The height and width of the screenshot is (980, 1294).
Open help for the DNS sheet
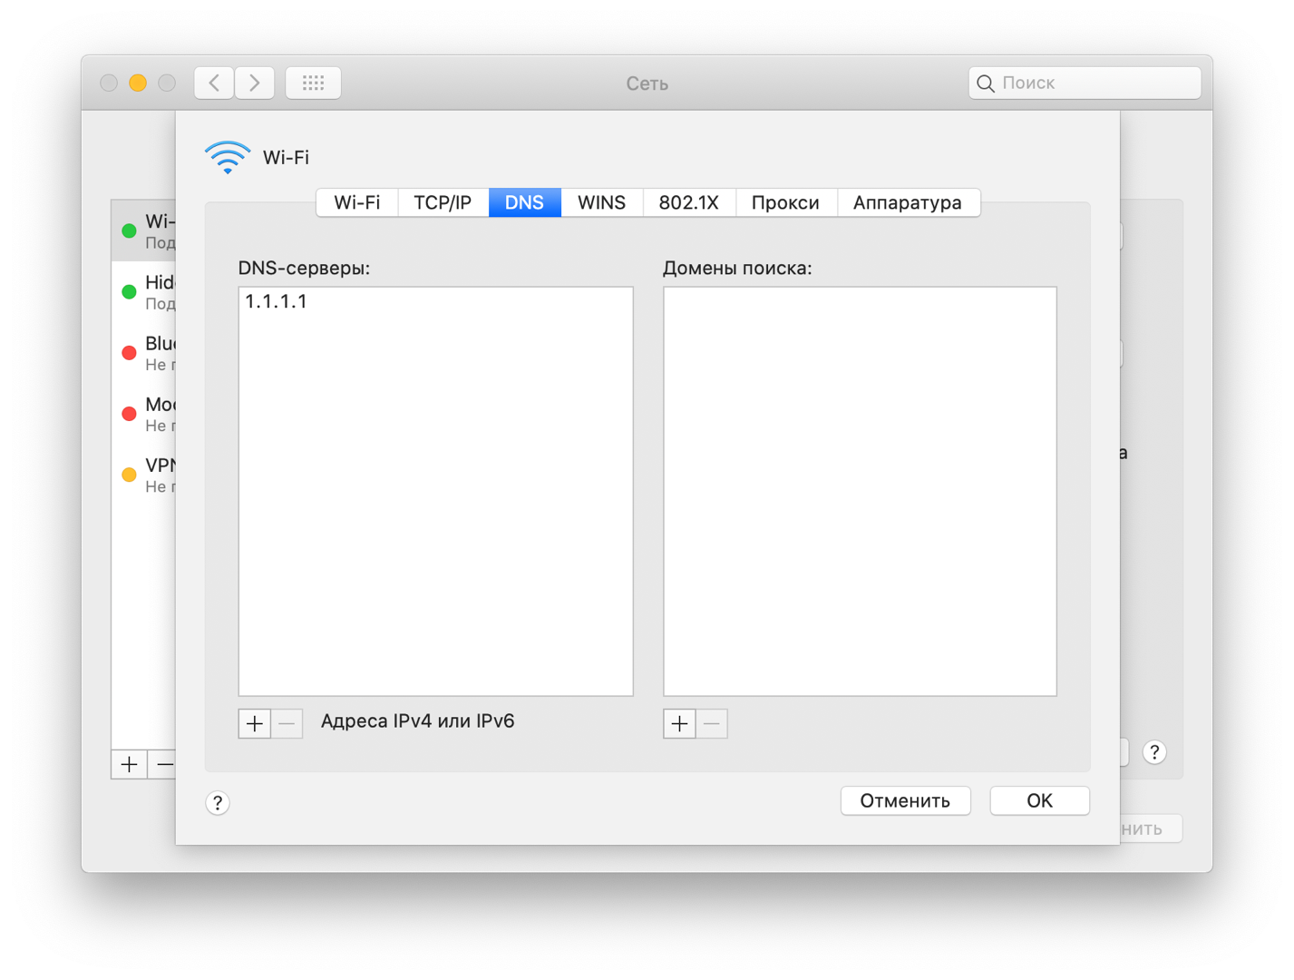(x=218, y=802)
